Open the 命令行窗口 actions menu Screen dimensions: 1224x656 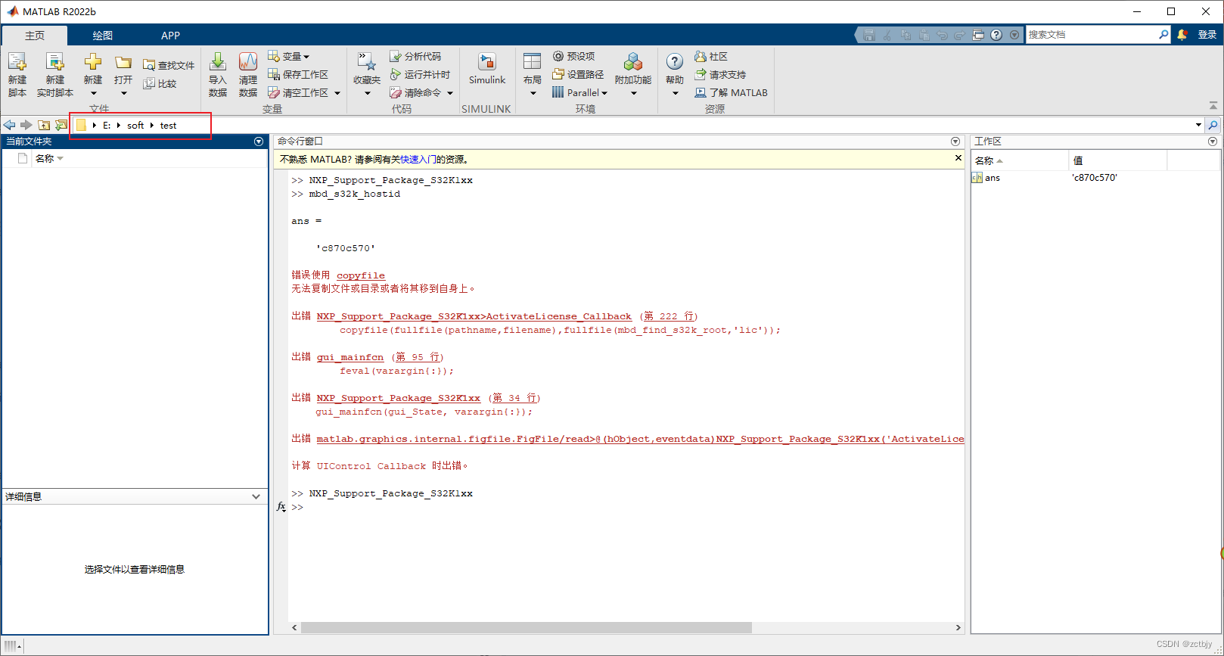pos(955,141)
